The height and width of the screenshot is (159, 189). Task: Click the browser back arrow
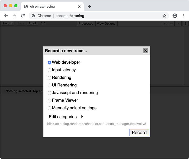pyautogui.click(x=6, y=16)
